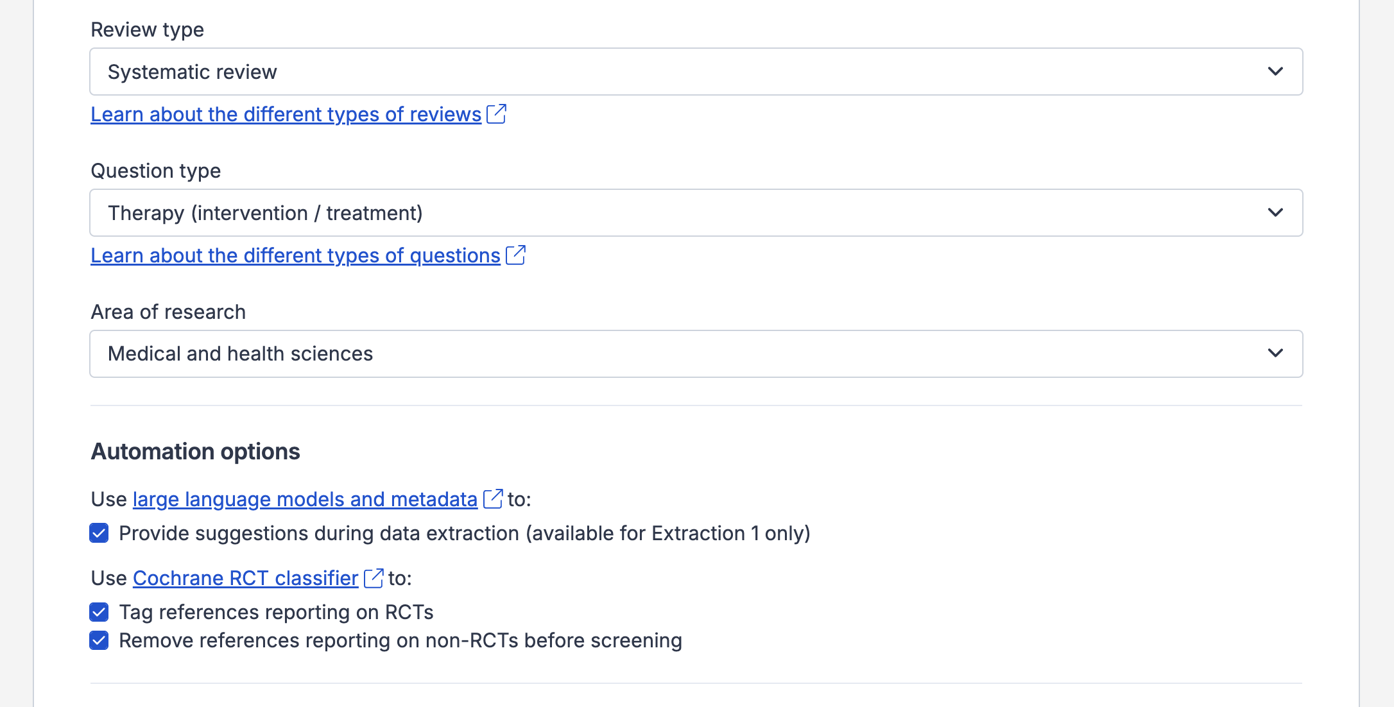1394x707 pixels.
Task: Click chevron arrow in Question type field
Action: [1275, 212]
